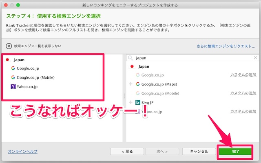261x163 pixels.
Task: Click the disabled 次へ > button
Action: 162,151
